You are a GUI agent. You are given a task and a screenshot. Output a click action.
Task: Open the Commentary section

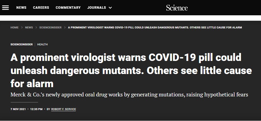(x=68, y=8)
